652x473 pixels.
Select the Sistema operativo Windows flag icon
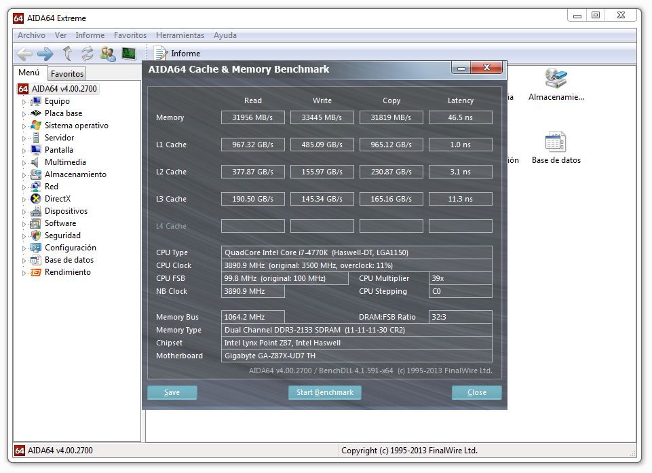pos(36,126)
